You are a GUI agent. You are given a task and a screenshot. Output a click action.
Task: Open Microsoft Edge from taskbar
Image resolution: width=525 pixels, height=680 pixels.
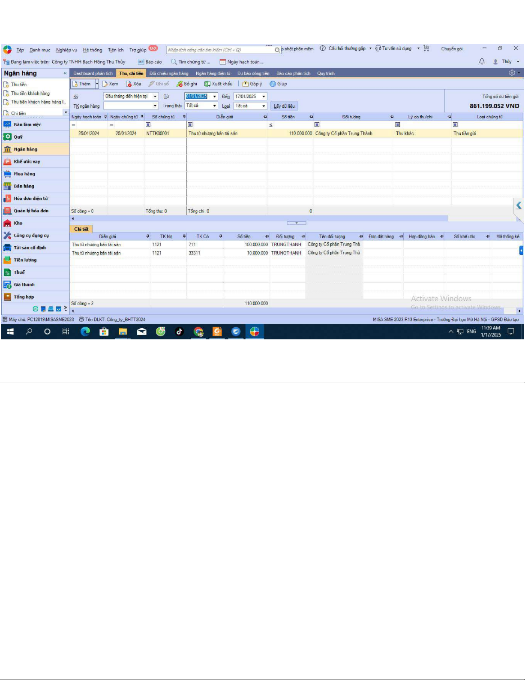click(x=85, y=332)
